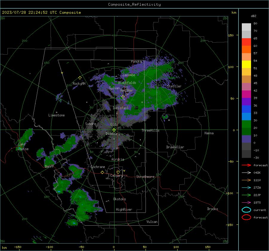Select the bright green 30 dBZ swatch
Image resolution: width=269 pixels, height=251 pixels.
click(x=246, y=124)
